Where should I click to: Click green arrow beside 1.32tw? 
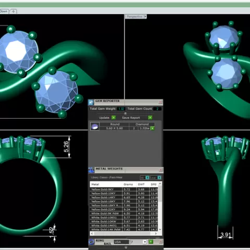click(153, 128)
